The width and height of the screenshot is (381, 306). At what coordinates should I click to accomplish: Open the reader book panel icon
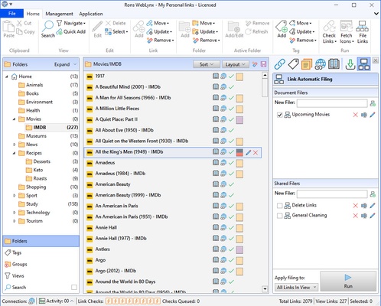pos(334,64)
